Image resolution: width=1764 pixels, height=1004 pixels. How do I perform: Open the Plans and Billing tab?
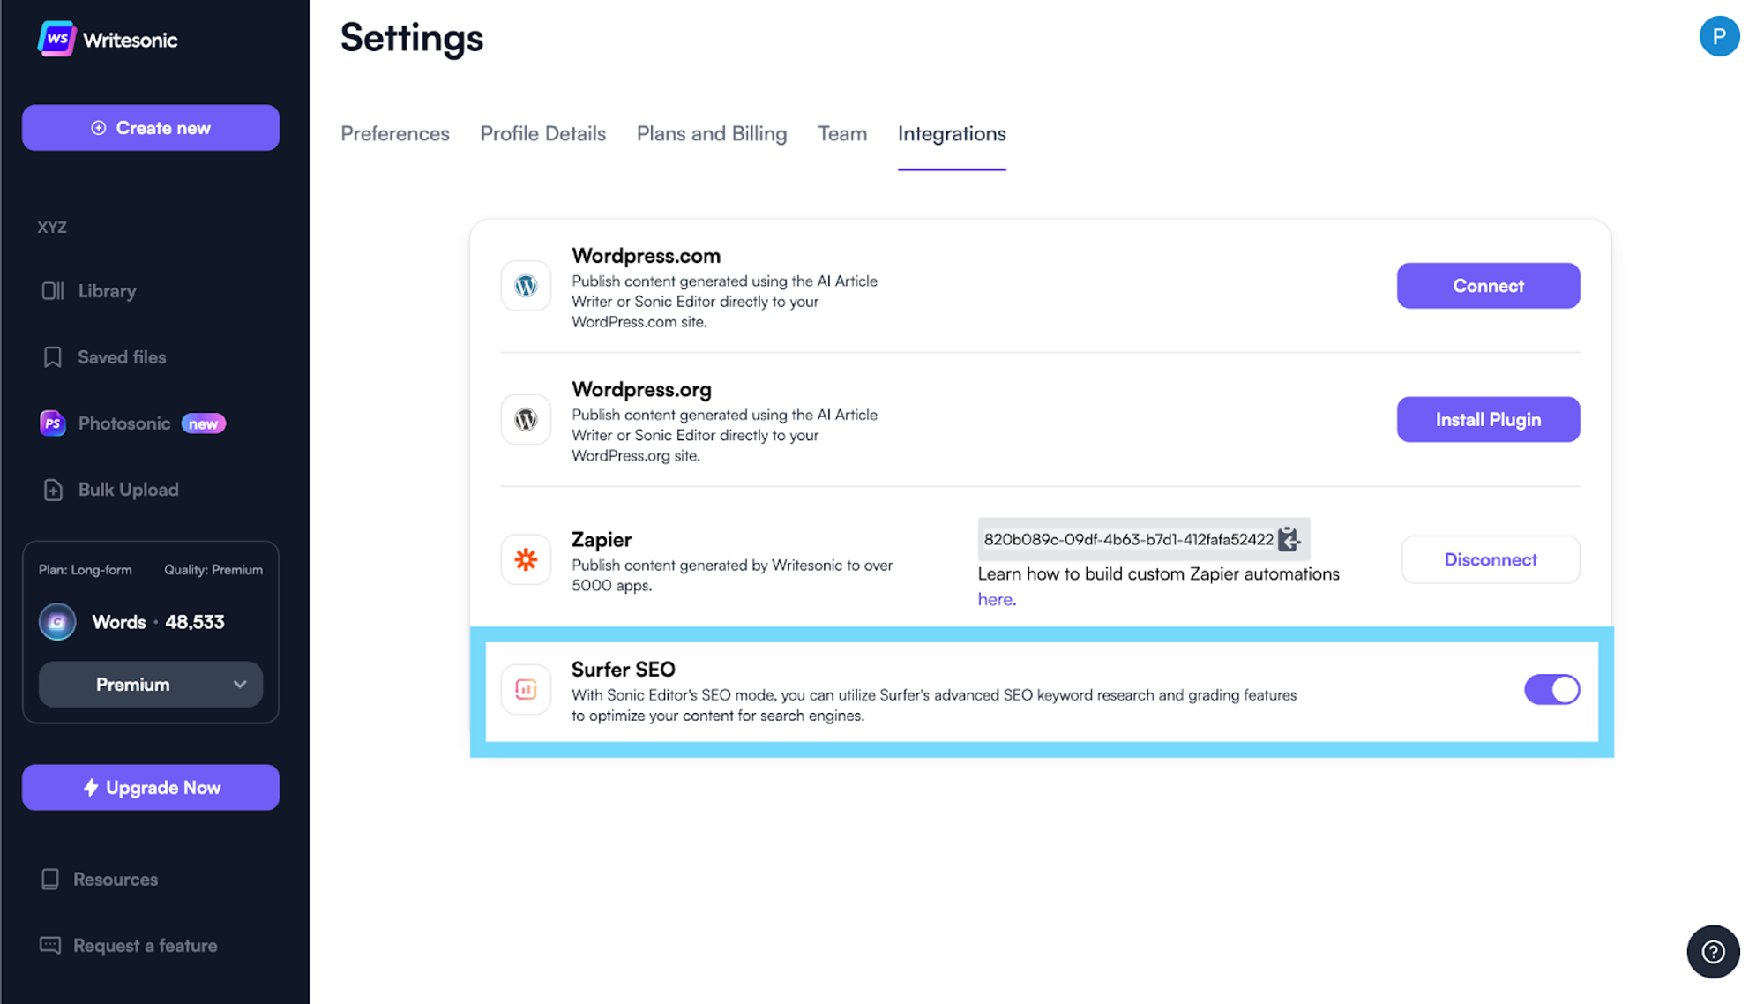coord(711,133)
